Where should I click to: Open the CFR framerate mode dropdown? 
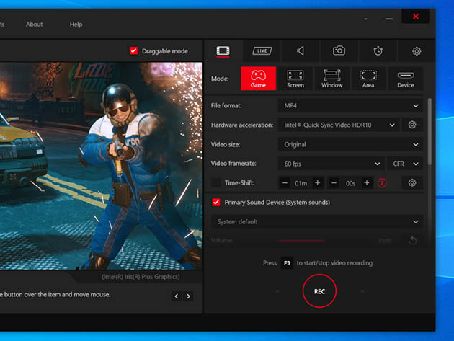click(x=405, y=164)
